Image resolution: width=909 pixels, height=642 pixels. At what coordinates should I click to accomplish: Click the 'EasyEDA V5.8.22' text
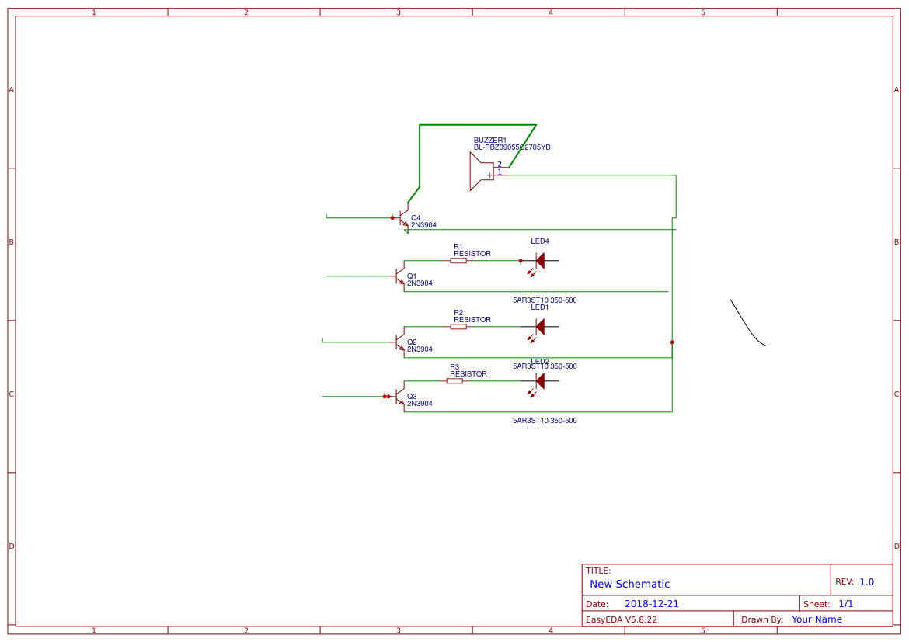point(622,619)
